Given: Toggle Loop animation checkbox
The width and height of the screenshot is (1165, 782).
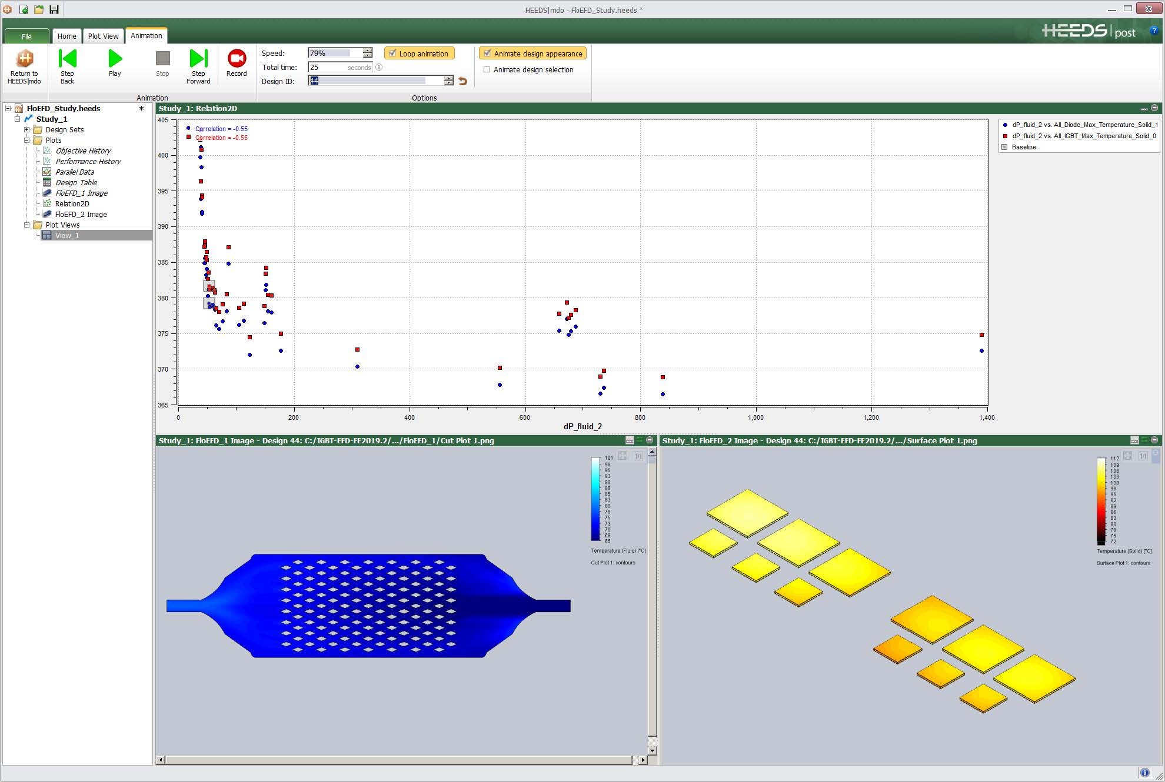Looking at the screenshot, I should (392, 54).
